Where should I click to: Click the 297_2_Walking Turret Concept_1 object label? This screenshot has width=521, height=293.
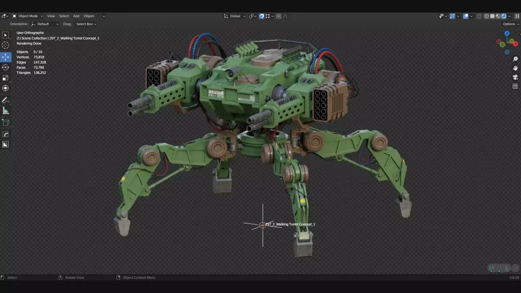[290, 224]
